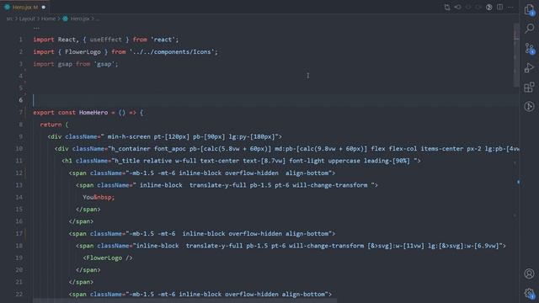The height and width of the screenshot is (303, 539).
Task: Open the Extensions view
Action: click(x=530, y=88)
